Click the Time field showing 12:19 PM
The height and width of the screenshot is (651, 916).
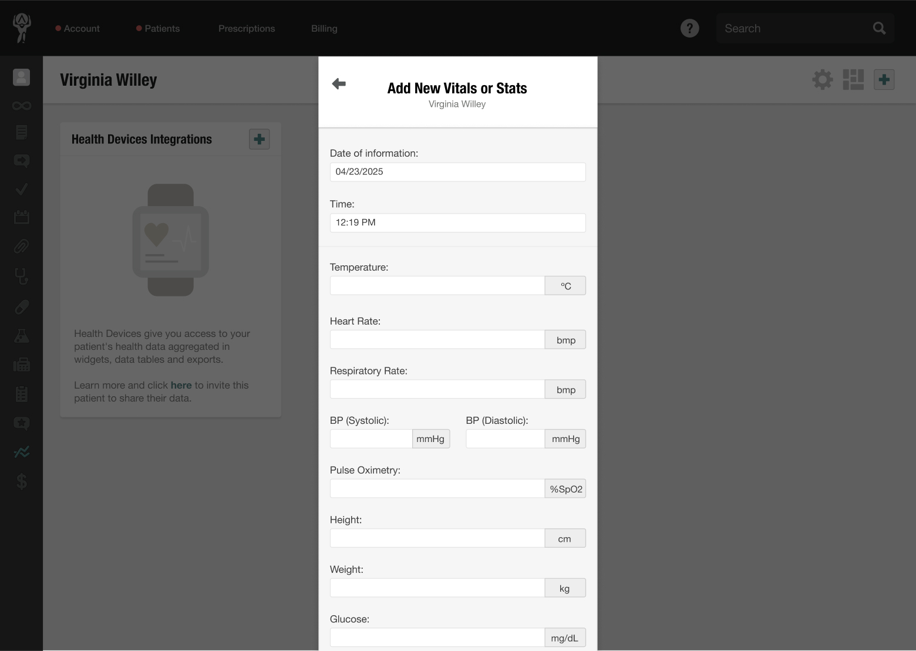tap(457, 222)
